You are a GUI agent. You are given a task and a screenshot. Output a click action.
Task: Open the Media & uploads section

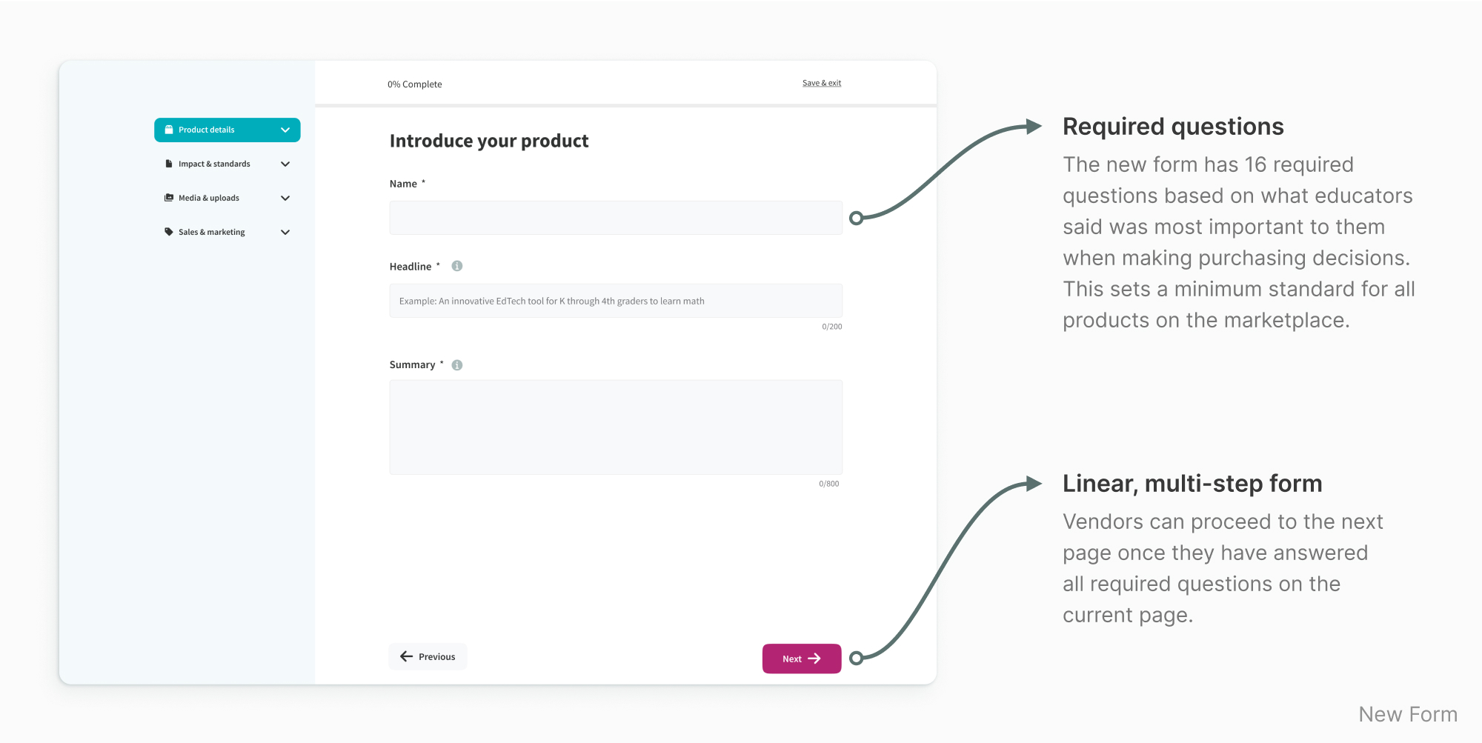point(209,198)
